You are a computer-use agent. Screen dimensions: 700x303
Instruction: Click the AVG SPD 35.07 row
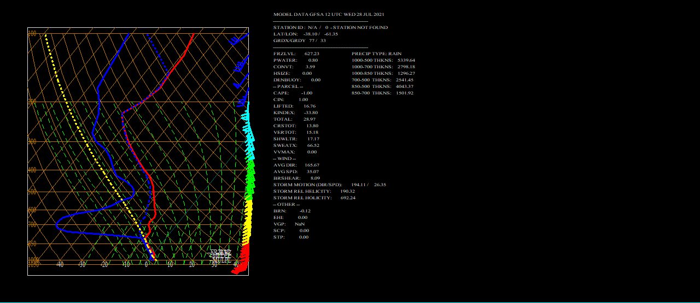pyautogui.click(x=296, y=171)
